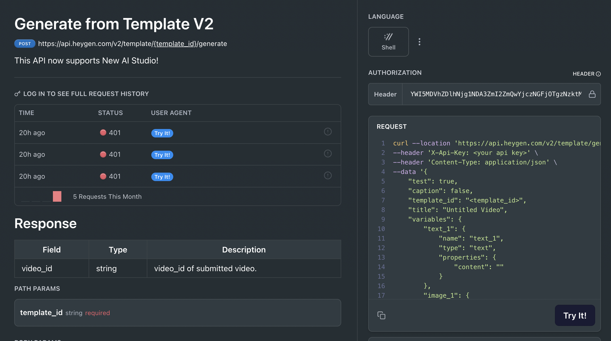The height and width of the screenshot is (341, 611).
Task: Click the HEADER info icon
Action: [598, 74]
